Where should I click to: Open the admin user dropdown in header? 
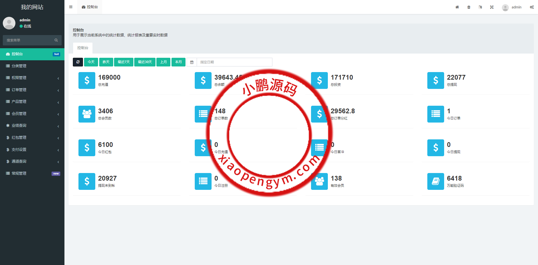tap(512, 7)
